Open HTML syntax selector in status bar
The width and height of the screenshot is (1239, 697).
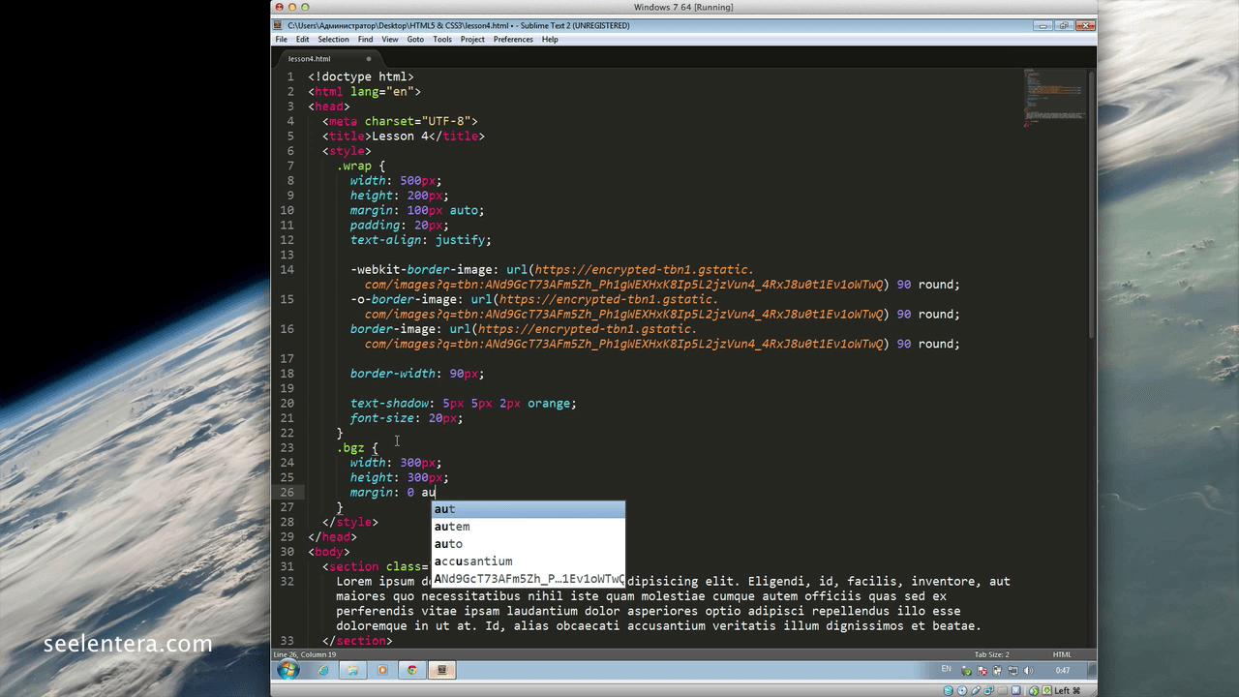coord(1062,654)
